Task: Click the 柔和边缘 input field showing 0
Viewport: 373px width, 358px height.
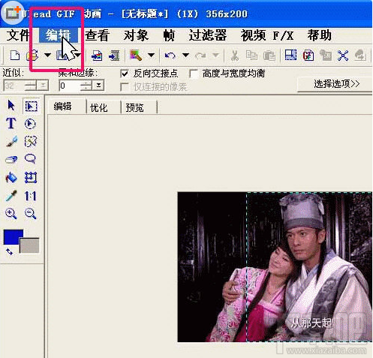Action: coord(70,86)
